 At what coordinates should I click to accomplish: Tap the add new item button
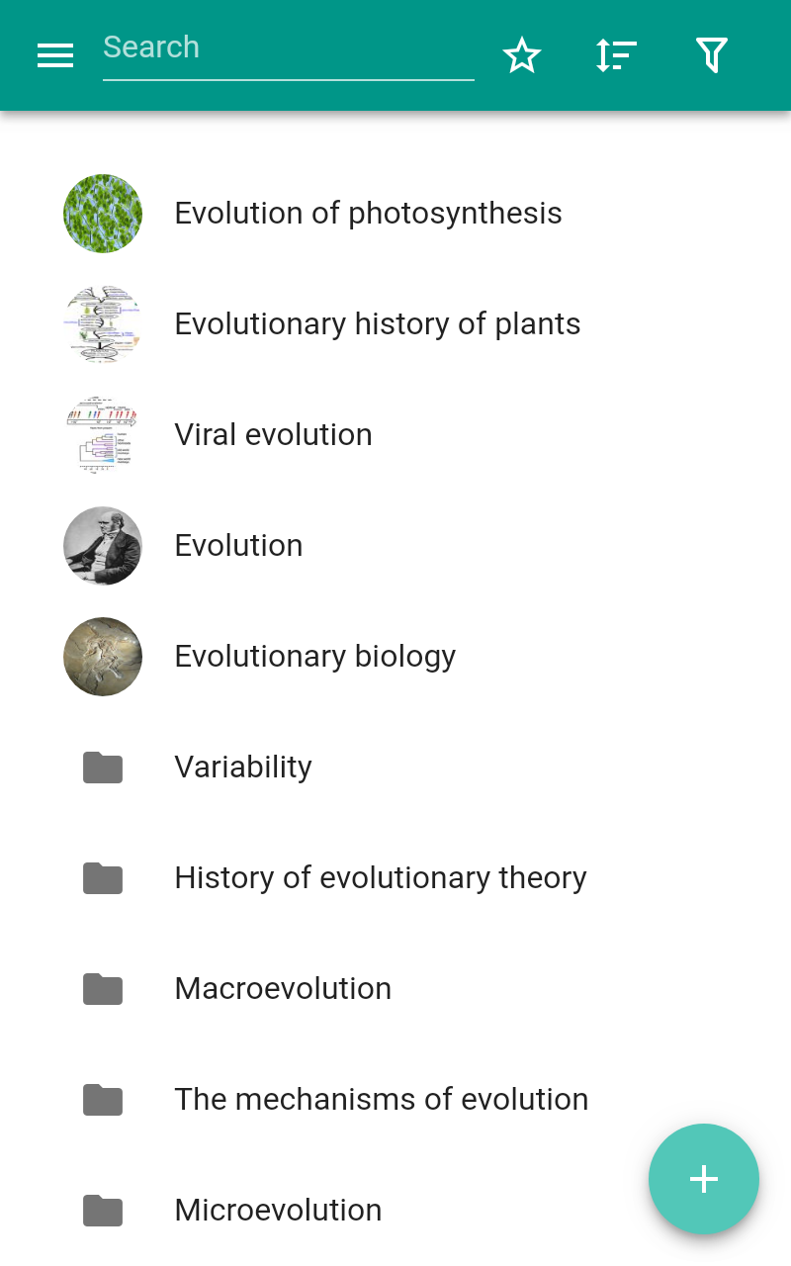click(703, 1179)
